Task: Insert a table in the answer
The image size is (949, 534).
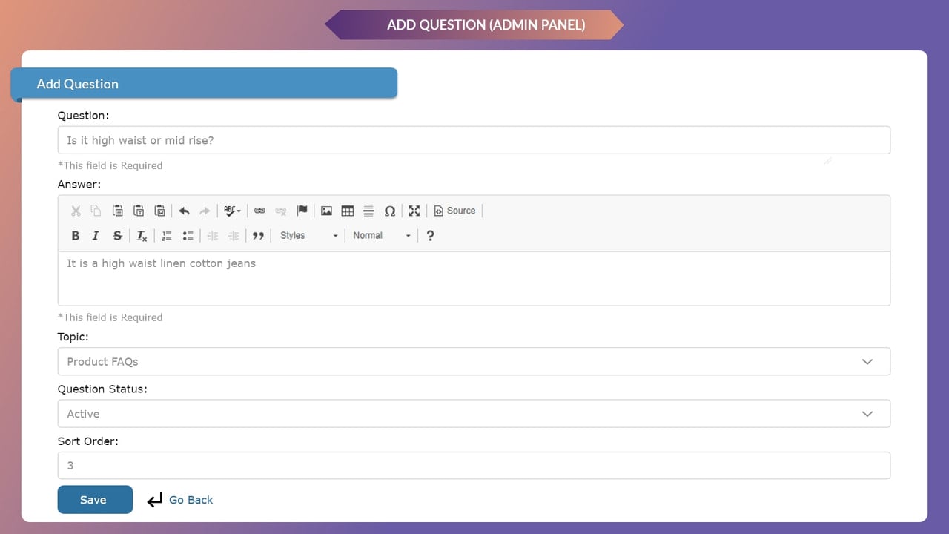Action: [x=347, y=211]
